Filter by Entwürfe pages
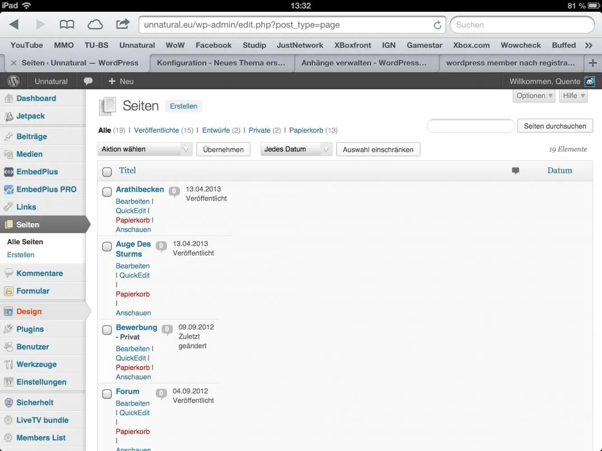This screenshot has height=451, width=602. pos(216,130)
